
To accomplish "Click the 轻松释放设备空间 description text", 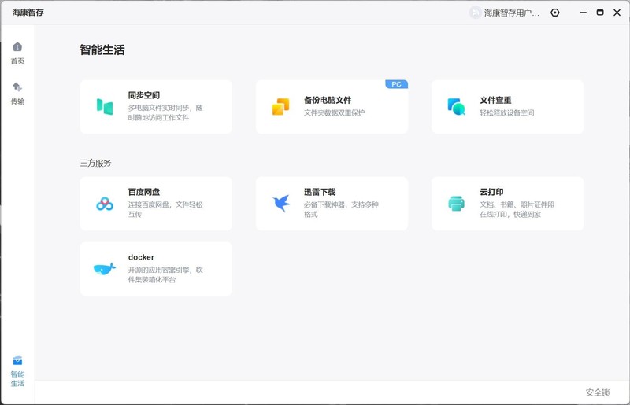I will pos(506,112).
